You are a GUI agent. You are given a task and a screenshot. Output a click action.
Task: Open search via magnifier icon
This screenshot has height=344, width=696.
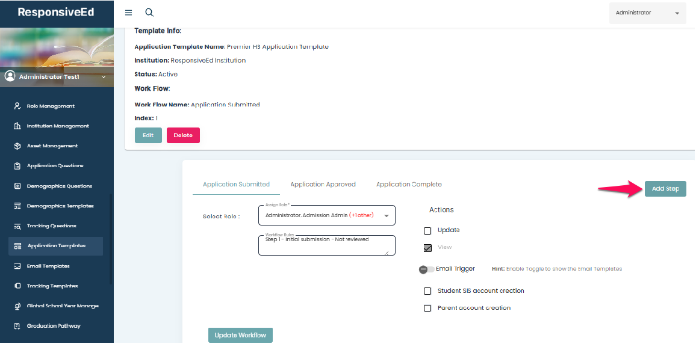(149, 13)
